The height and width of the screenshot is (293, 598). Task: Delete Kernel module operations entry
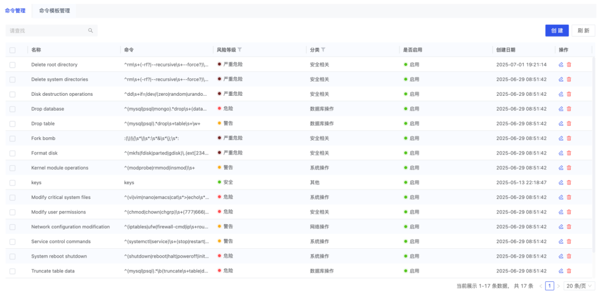click(x=569, y=167)
